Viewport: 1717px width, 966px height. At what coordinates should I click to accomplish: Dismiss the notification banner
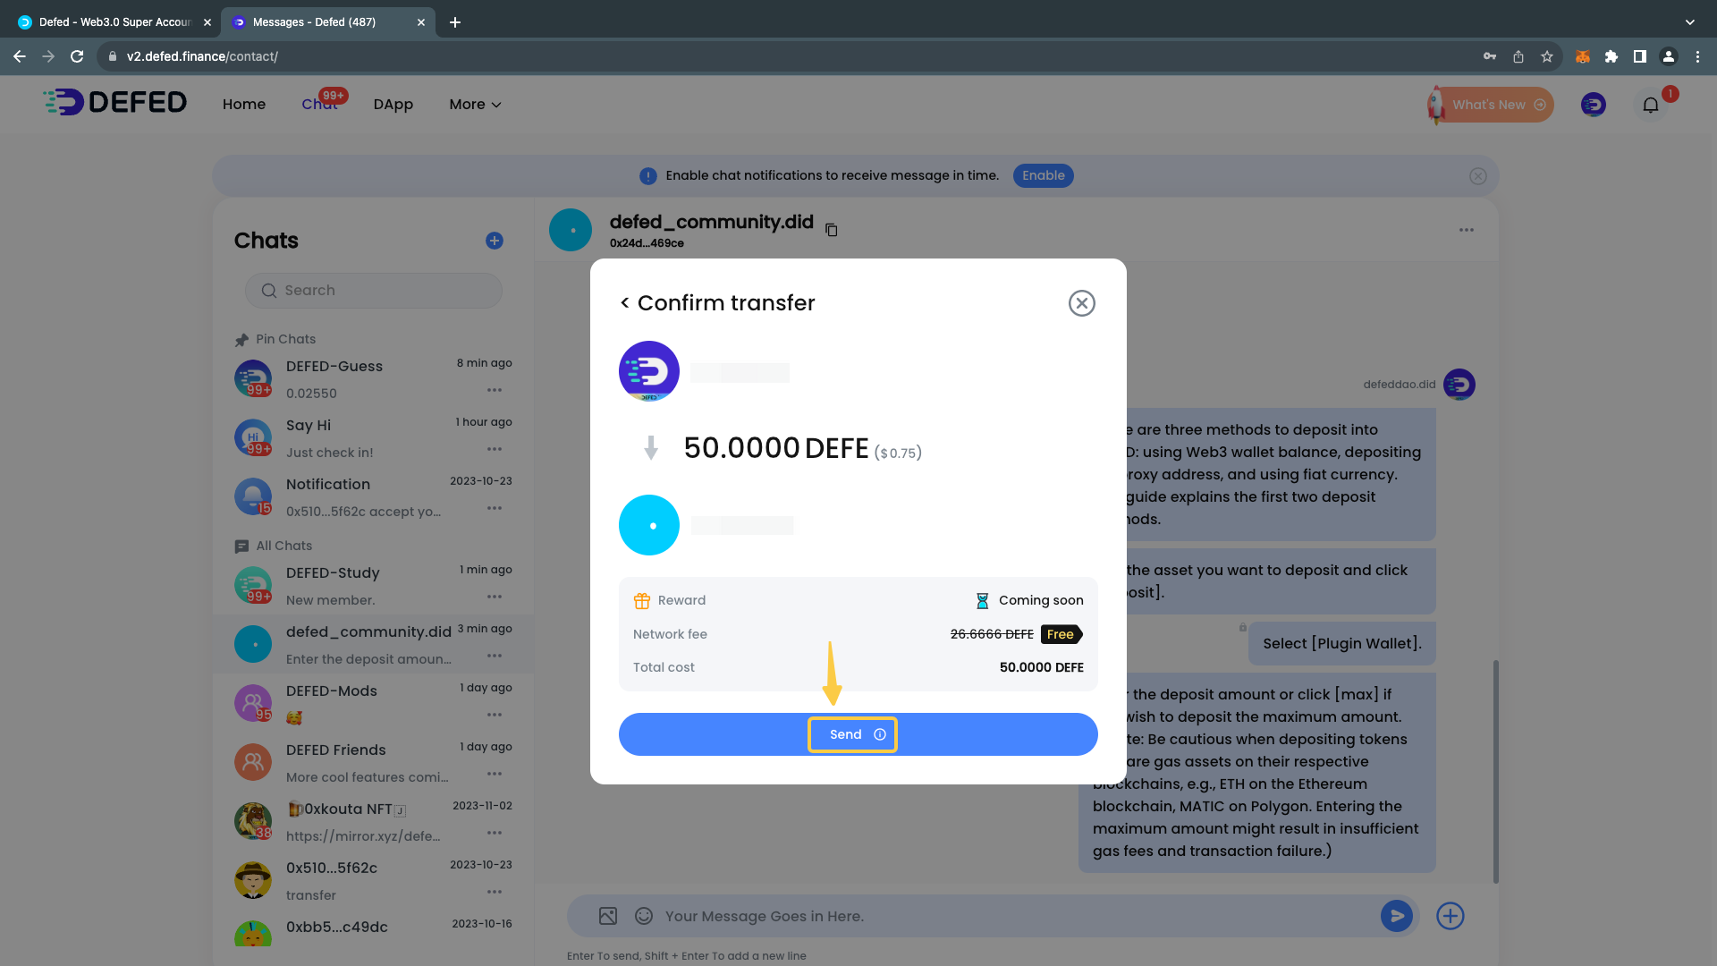1477,176
